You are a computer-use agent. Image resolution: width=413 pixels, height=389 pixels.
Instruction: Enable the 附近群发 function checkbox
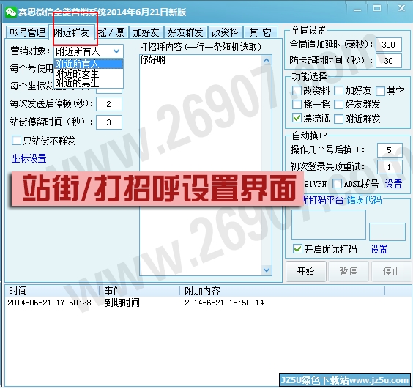click(338, 119)
